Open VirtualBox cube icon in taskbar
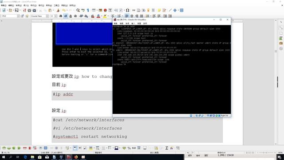This screenshot has height=160, width=284. pyautogui.click(x=61, y=157)
